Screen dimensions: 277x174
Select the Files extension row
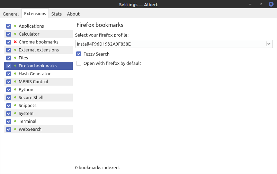[x=38, y=58]
